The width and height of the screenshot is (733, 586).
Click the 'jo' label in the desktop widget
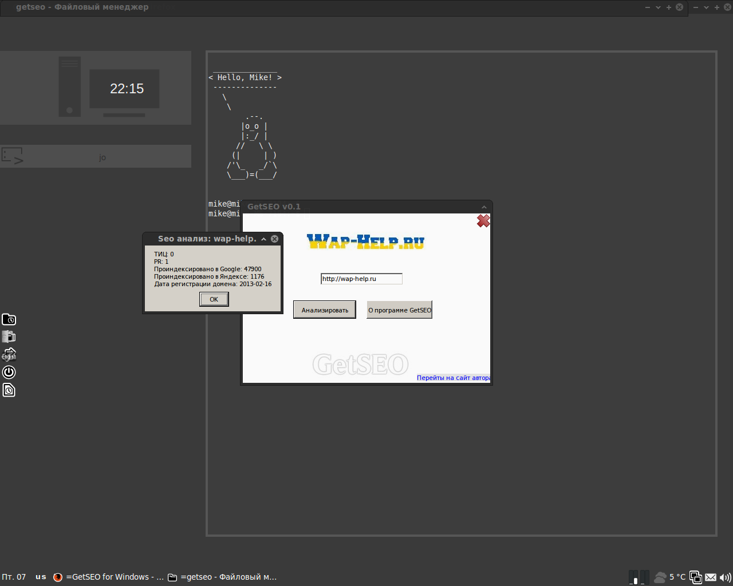pos(103,157)
